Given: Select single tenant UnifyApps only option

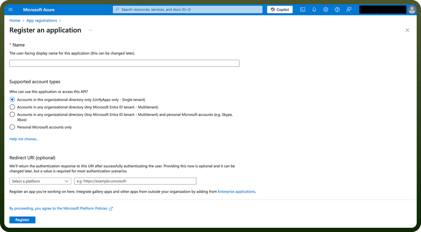Looking at the screenshot, I should [x=12, y=99].
